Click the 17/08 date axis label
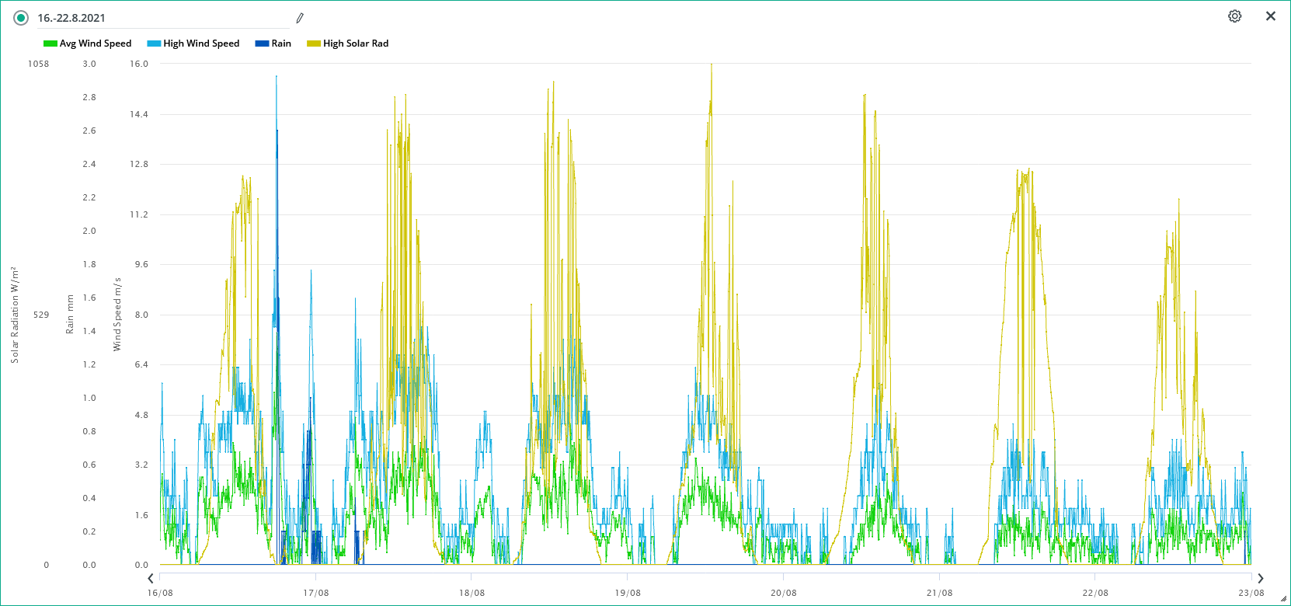 (316, 593)
